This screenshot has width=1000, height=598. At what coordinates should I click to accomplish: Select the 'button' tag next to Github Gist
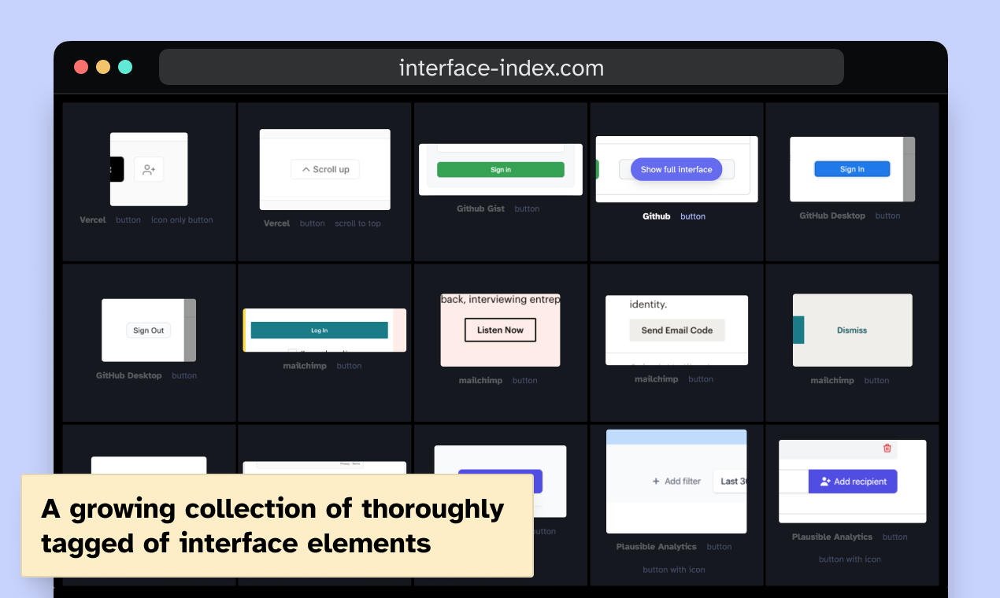click(x=528, y=209)
